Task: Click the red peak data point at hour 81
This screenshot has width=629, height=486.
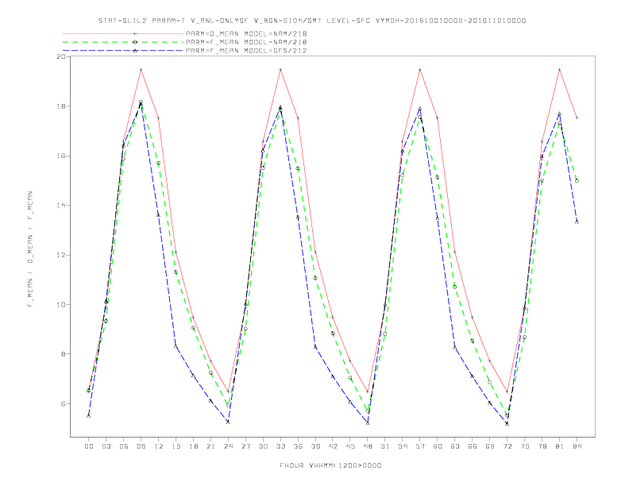Action: coord(560,70)
